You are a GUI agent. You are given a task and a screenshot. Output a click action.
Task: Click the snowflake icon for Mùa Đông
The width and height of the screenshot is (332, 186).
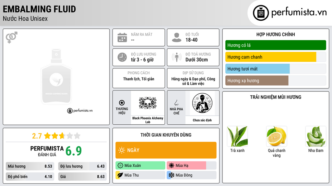[172, 175]
